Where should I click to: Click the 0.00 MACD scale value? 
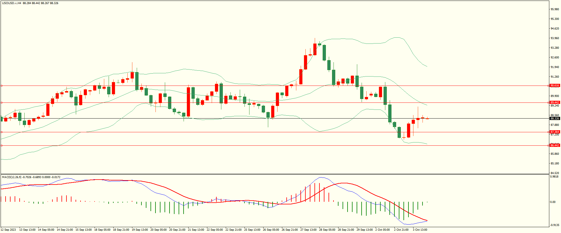click(553, 202)
